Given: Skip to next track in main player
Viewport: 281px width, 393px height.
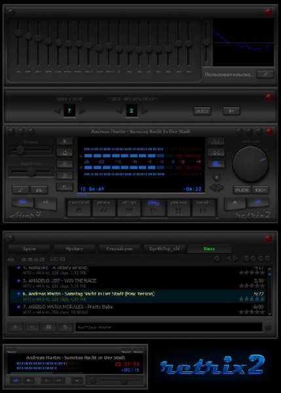Looking at the screenshot, I should click(204, 208).
